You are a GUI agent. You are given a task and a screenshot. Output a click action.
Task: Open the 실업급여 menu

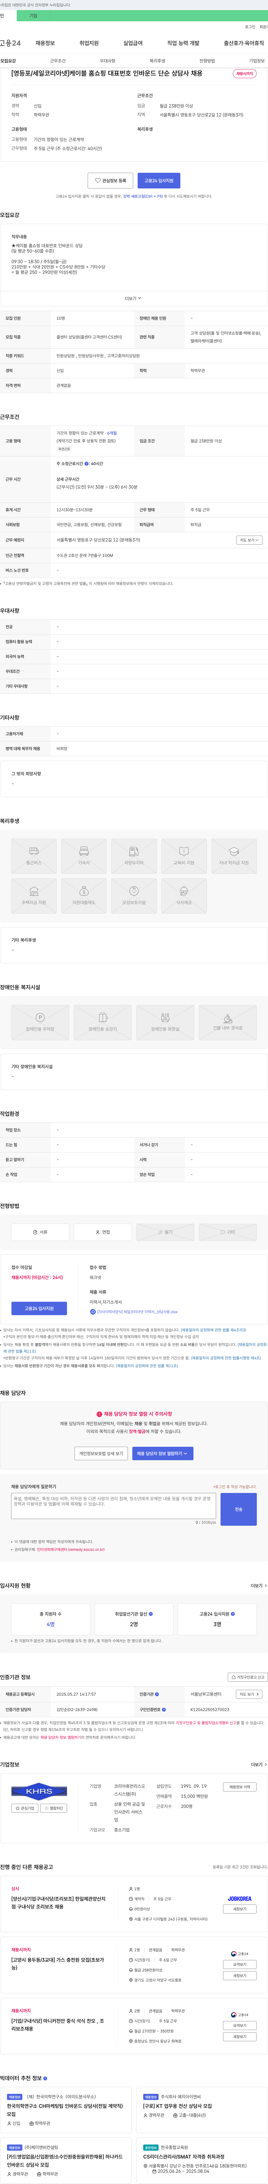coord(133,43)
